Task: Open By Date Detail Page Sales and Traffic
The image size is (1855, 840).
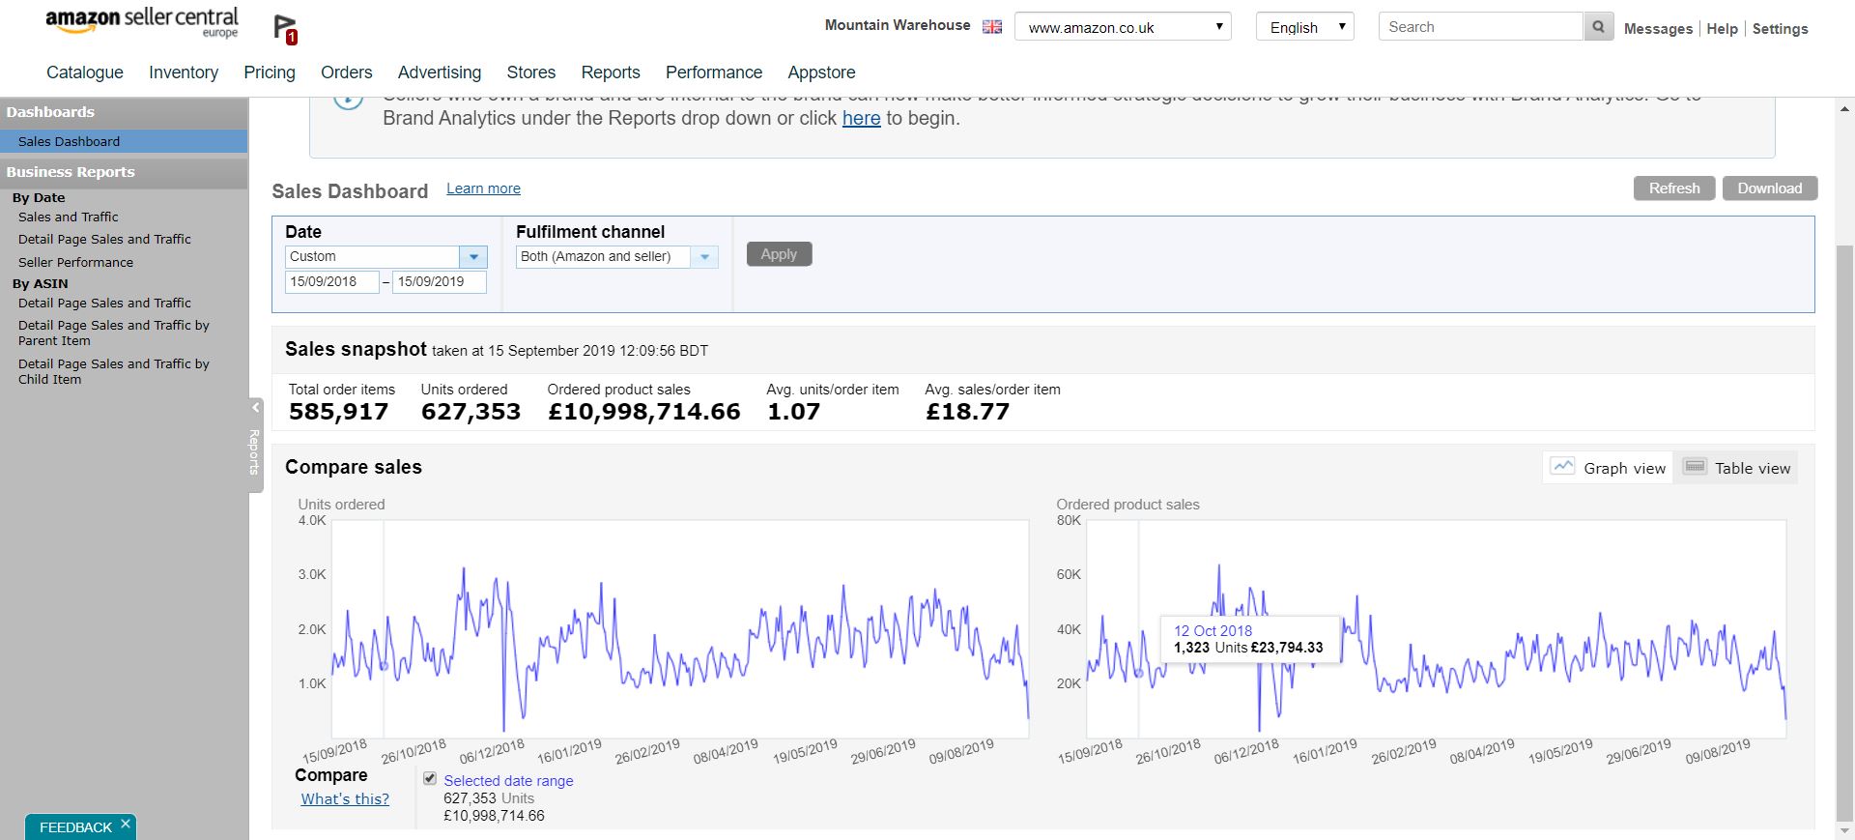Action: (x=104, y=239)
